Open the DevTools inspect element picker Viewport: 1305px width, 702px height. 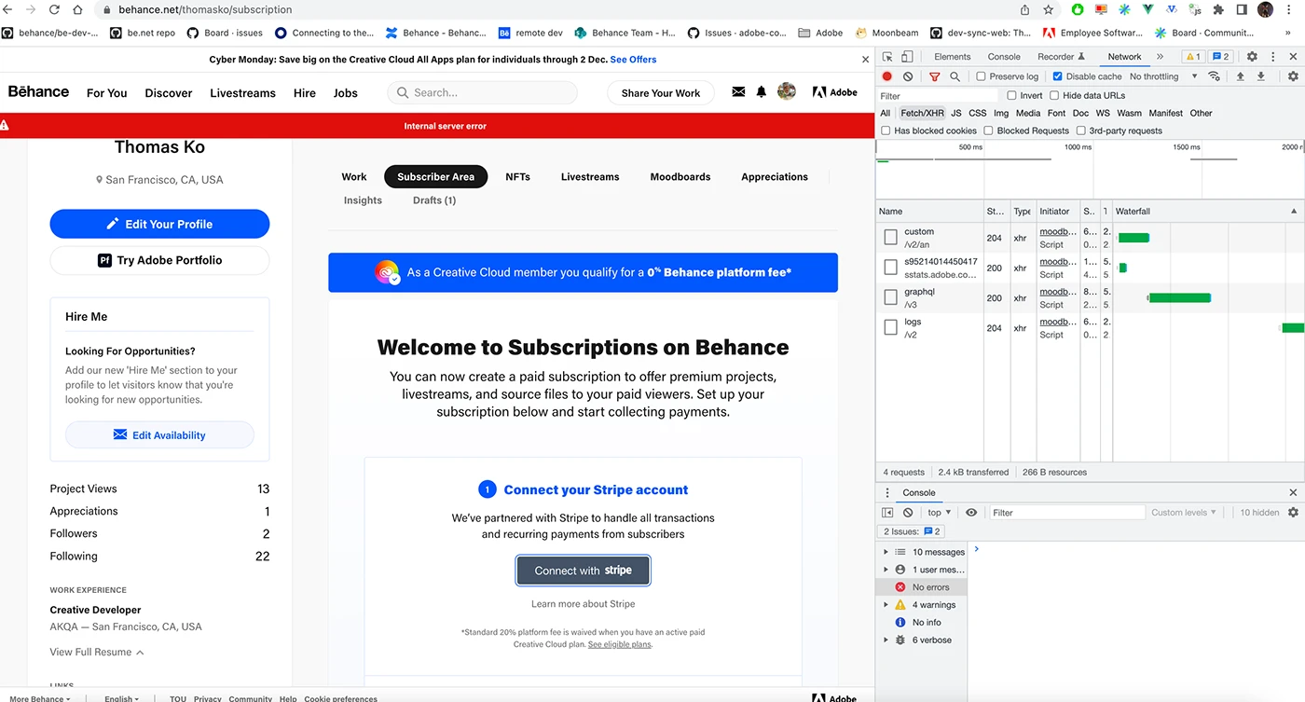tap(887, 57)
